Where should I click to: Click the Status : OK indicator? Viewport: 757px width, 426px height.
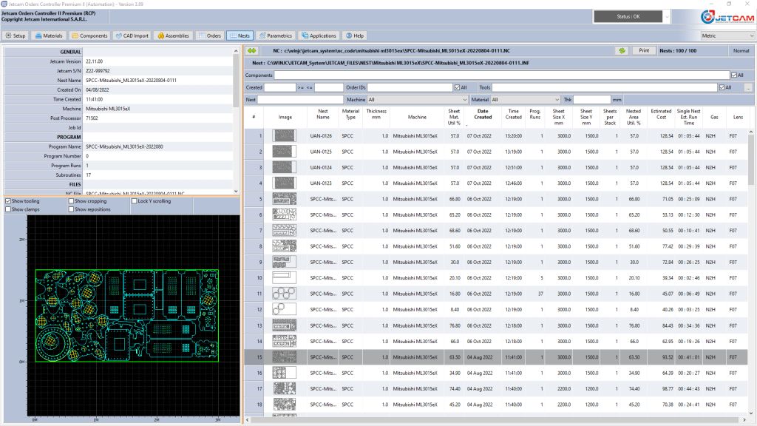[x=628, y=16]
